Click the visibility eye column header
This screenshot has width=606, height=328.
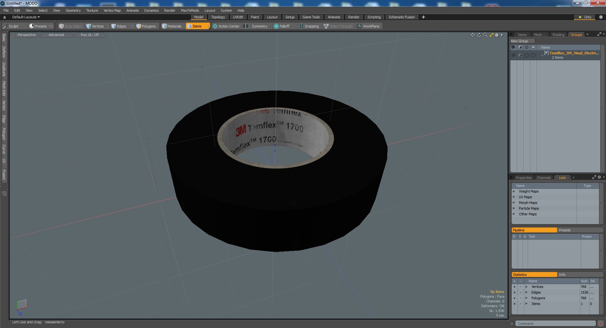[x=513, y=47]
